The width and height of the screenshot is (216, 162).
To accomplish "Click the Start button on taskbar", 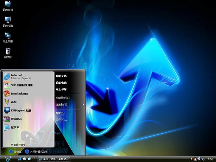I will [8, 159].
